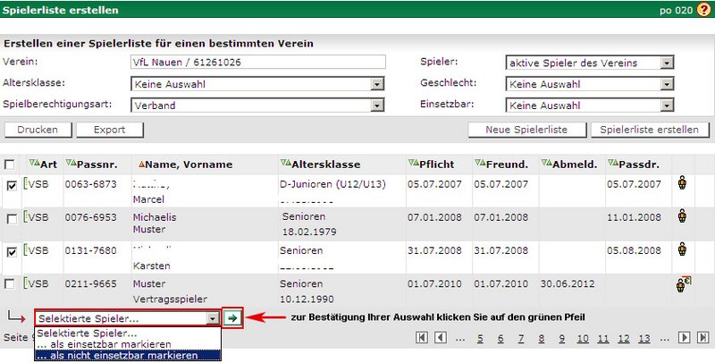Click the player icon for passport 0063-6873
715x363 pixels.
click(682, 185)
